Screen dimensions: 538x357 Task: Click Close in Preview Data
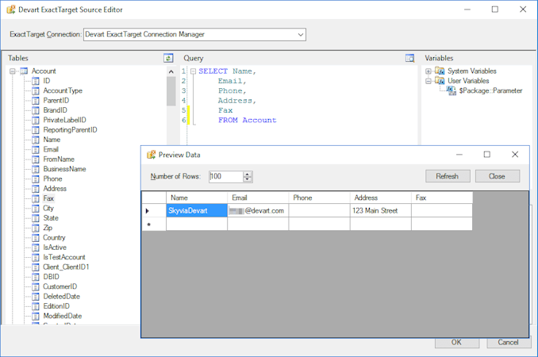point(498,176)
